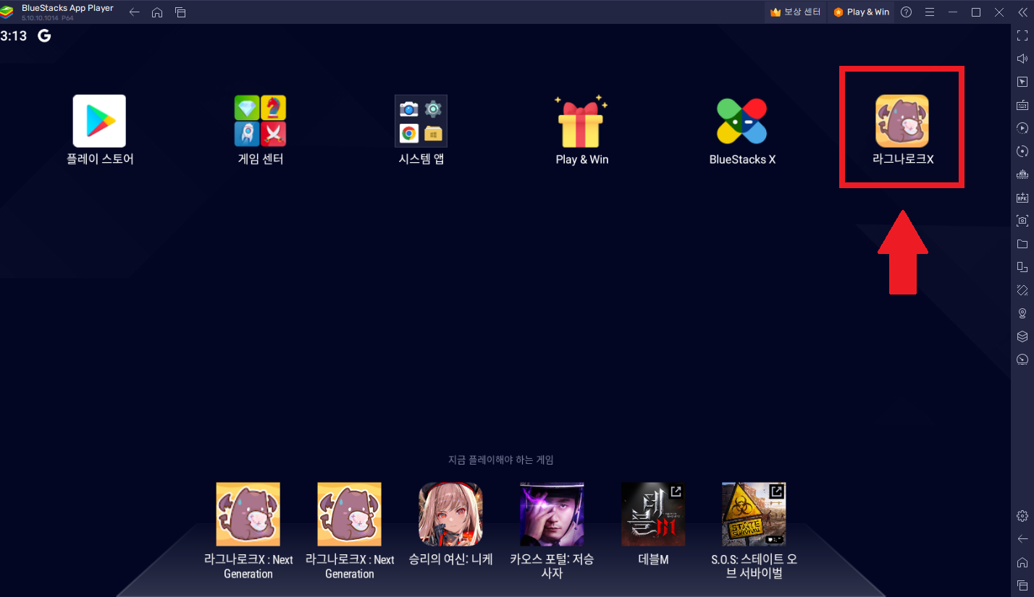
Task: Click the multi-window icon below folder
Action: coord(1022,266)
